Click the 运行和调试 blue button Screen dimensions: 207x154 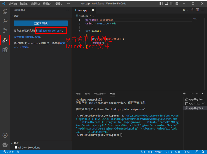tap(41, 23)
